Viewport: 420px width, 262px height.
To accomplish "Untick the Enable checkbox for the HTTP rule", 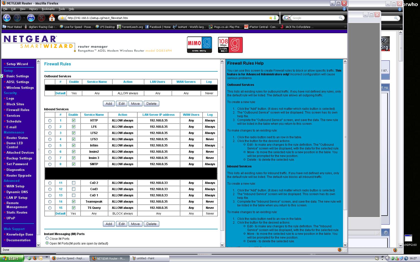I will click(x=73, y=120).
